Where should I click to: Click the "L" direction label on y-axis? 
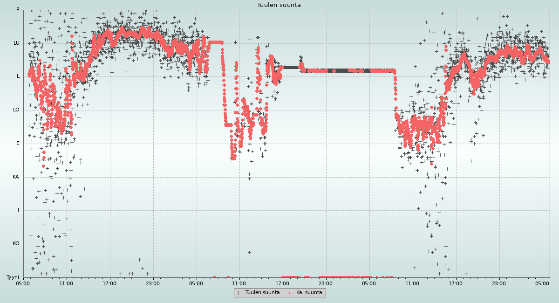18,76
